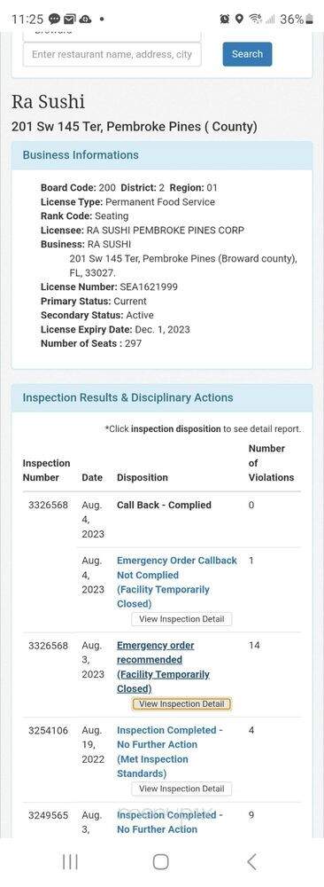The height and width of the screenshot is (887, 324).
Task: Tap the battery indicator icon
Action: [309, 20]
